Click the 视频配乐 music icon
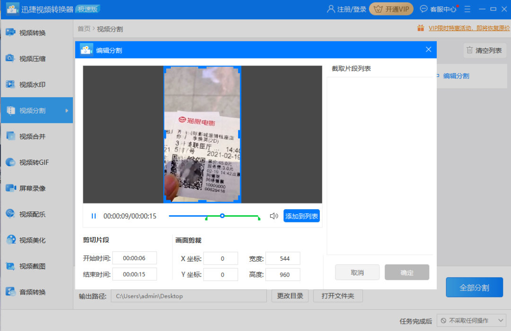 [x=11, y=213]
